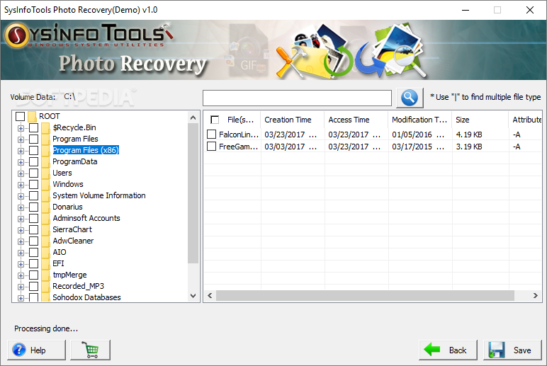The height and width of the screenshot is (366, 547).
Task: Click the Users folder icon
Action: click(45, 173)
